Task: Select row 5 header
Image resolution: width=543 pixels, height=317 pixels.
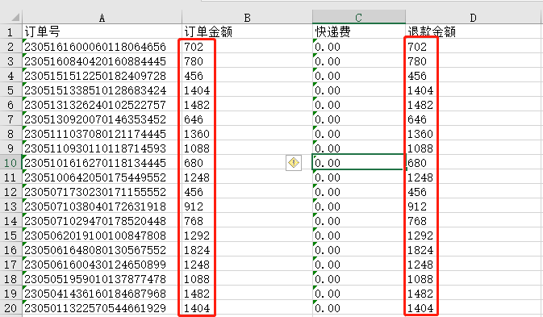Action: 10,90
